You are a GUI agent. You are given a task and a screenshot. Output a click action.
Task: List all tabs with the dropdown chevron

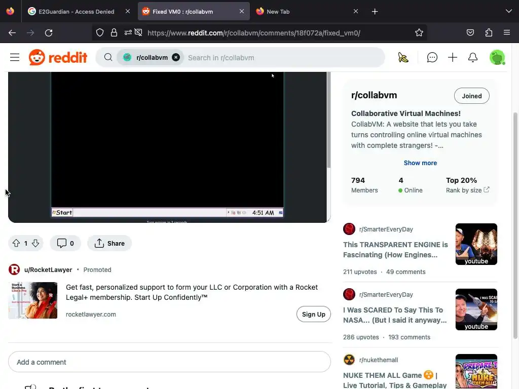tap(509, 11)
